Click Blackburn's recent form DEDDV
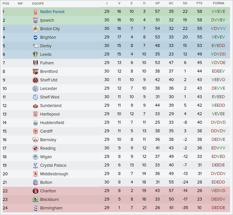The height and width of the screenshot is (215, 233). [x=219, y=200]
